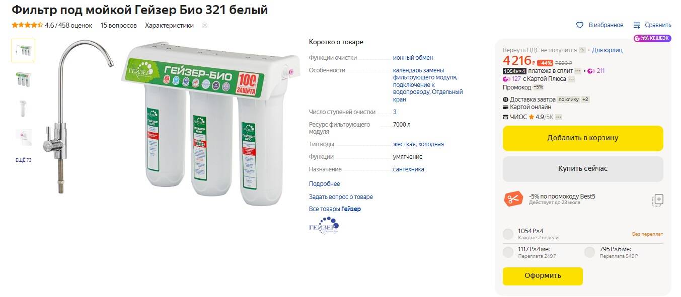Select the 795₽×6 мес installment option
The height and width of the screenshot is (297, 681).
pyautogui.click(x=589, y=252)
